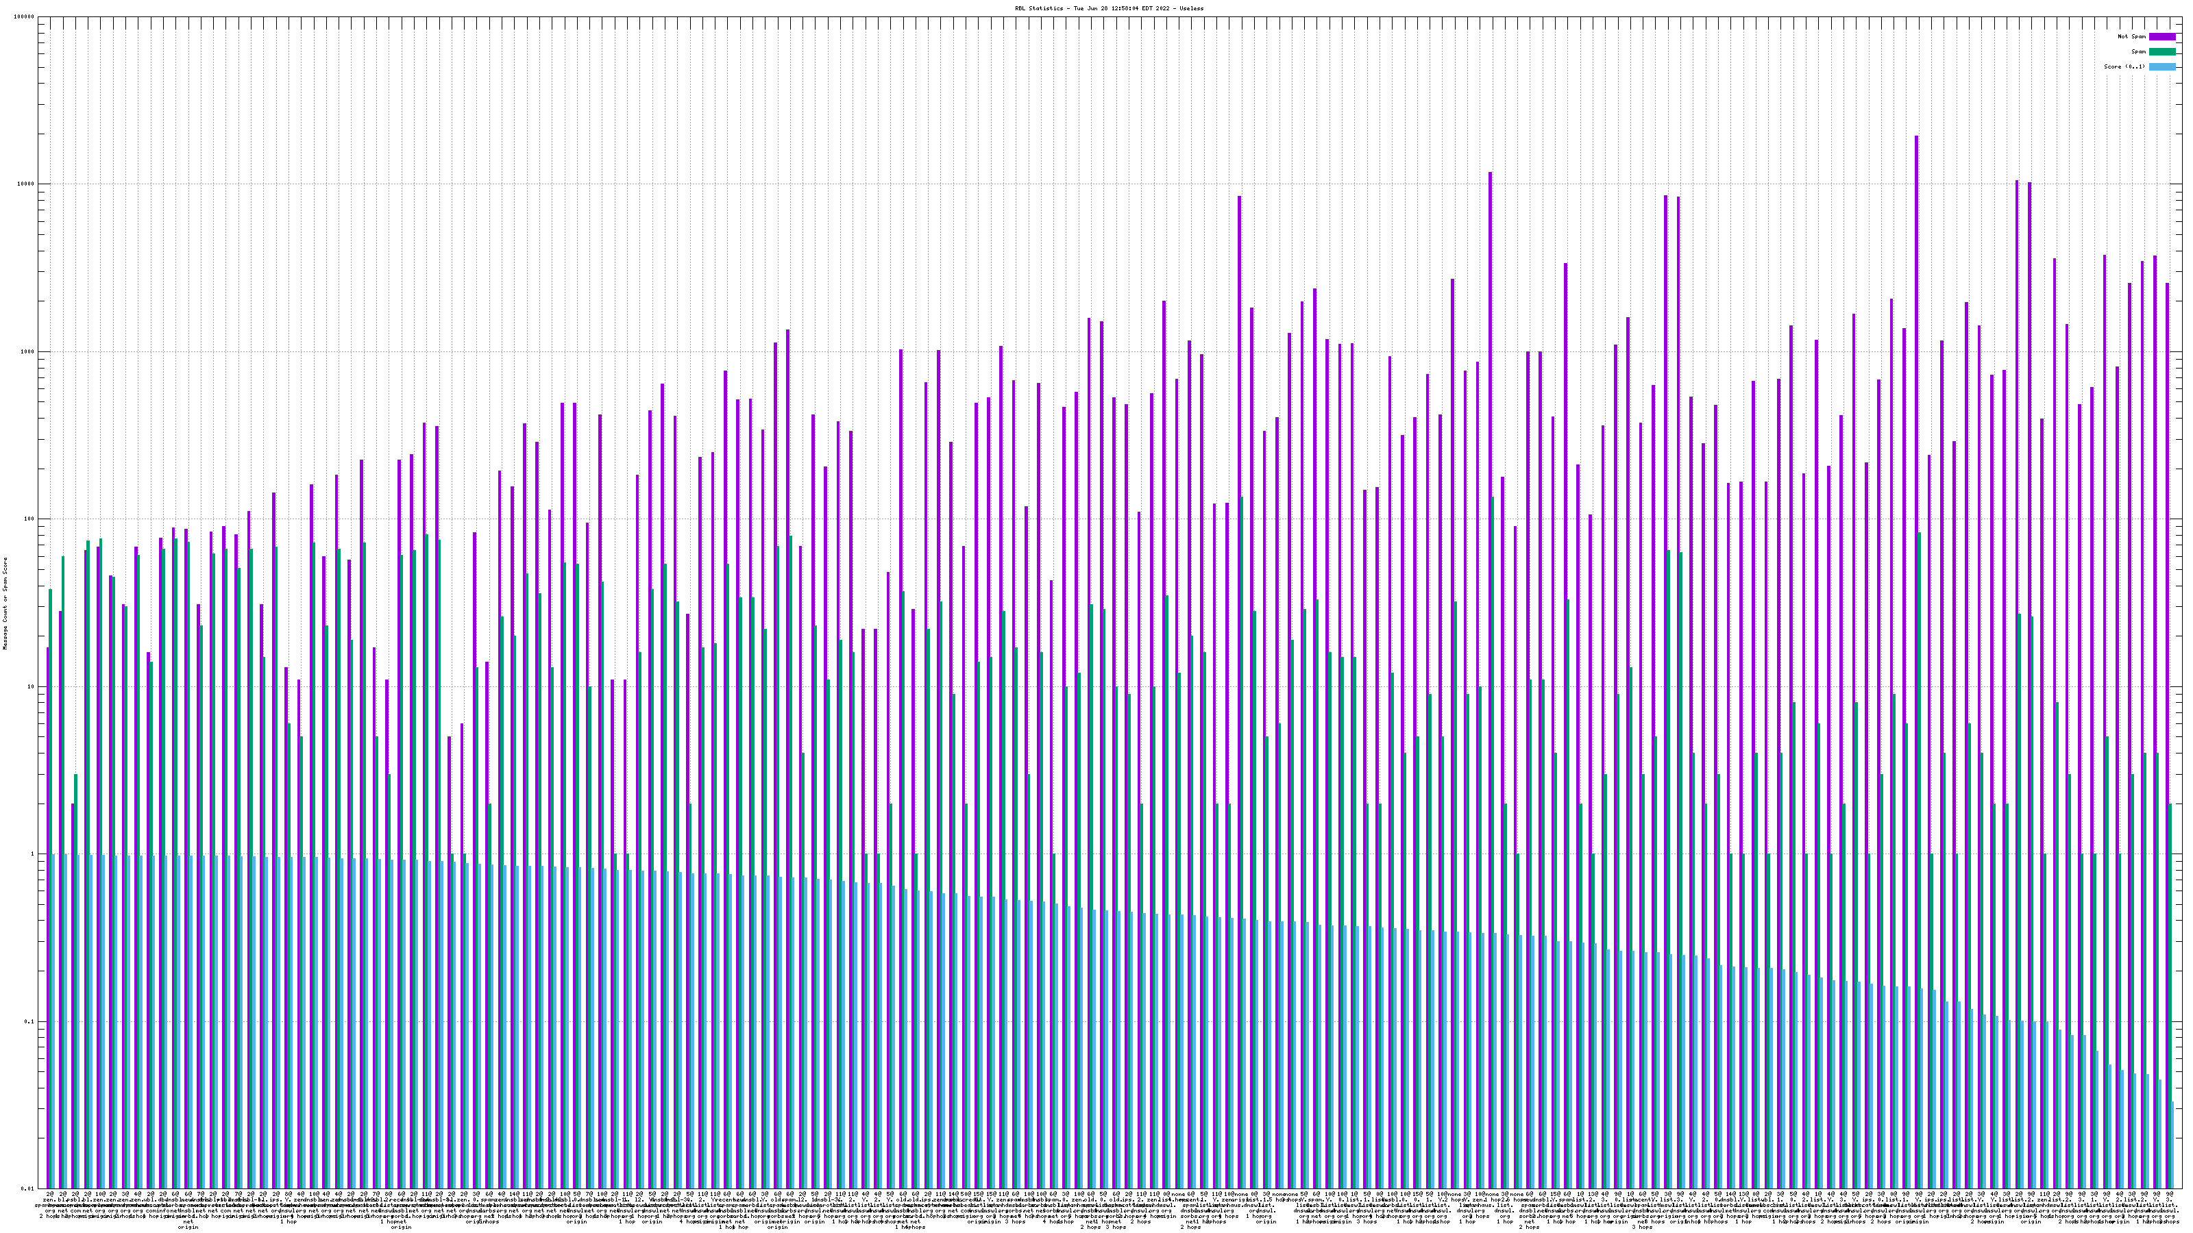The image size is (2193, 1233).
Task: Click the "Message Count or Spam Score" axis label
Action: click(5, 603)
